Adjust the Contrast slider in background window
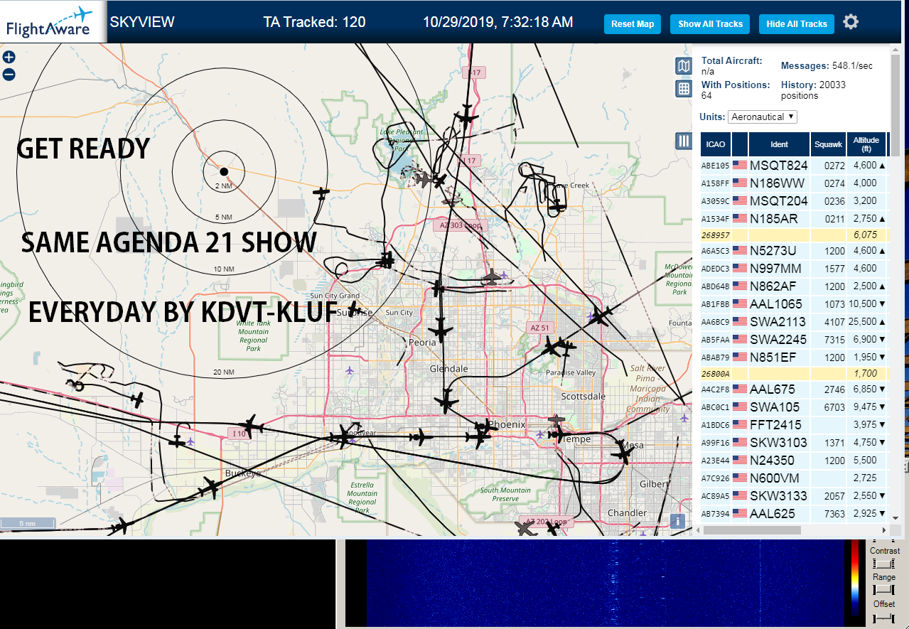This screenshot has height=629, width=909. click(883, 564)
